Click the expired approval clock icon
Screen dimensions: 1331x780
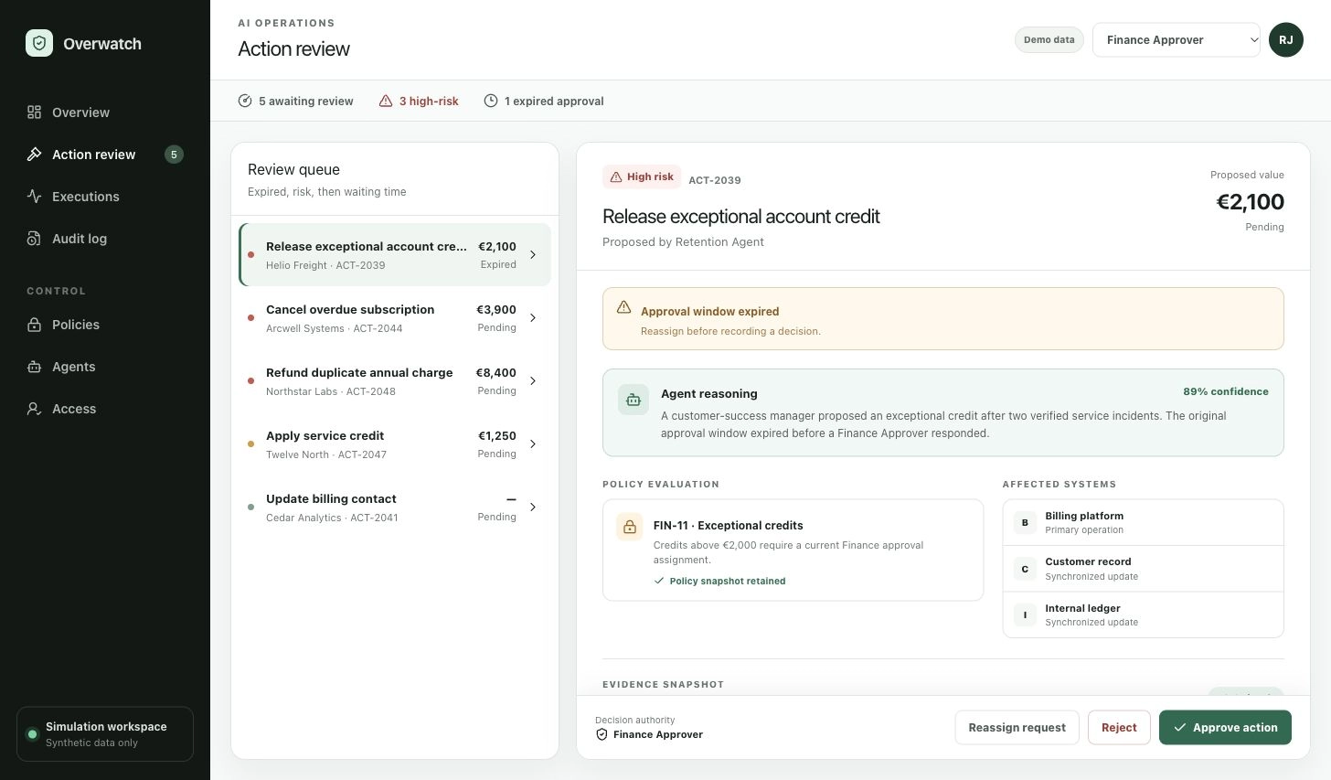pyautogui.click(x=491, y=102)
